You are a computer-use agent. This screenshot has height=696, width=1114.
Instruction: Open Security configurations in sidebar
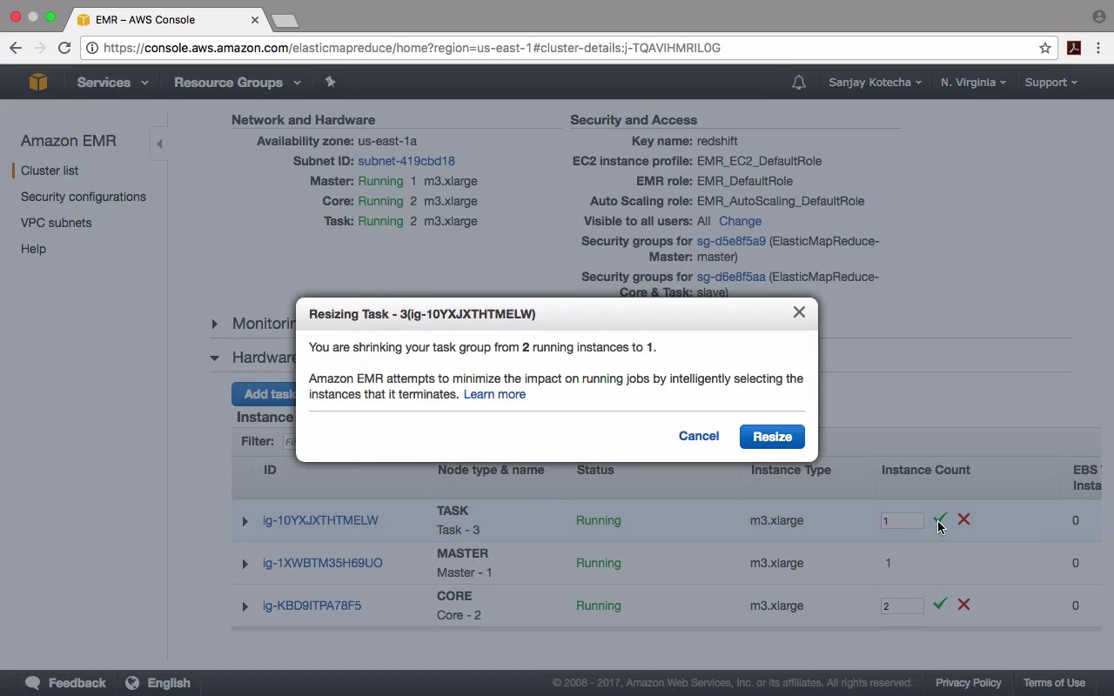(84, 197)
